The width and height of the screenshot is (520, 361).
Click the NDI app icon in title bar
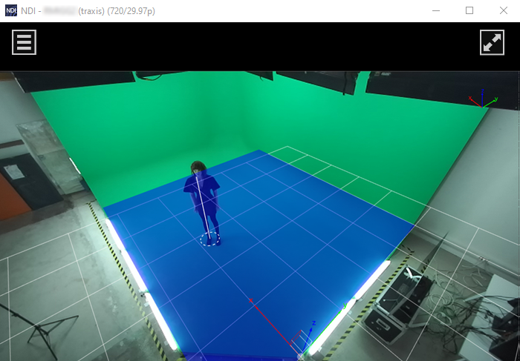(x=10, y=11)
